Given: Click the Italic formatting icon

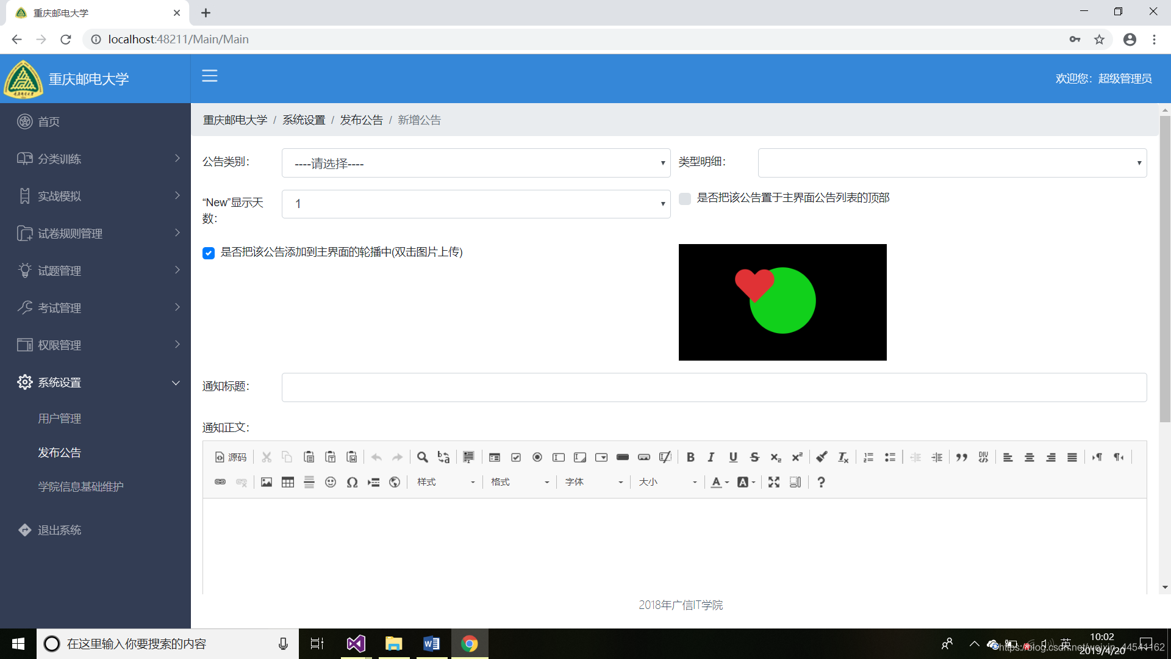Looking at the screenshot, I should point(711,457).
